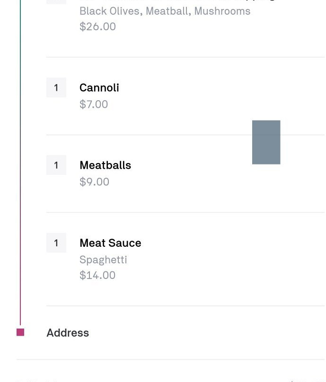Select the Meatballs item name
This screenshot has width=326, height=382.
pyautogui.click(x=106, y=165)
